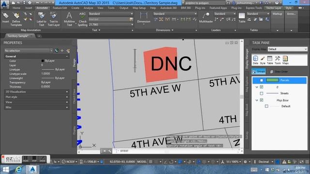Check the Default layer checkbox

pyautogui.click(x=266, y=106)
